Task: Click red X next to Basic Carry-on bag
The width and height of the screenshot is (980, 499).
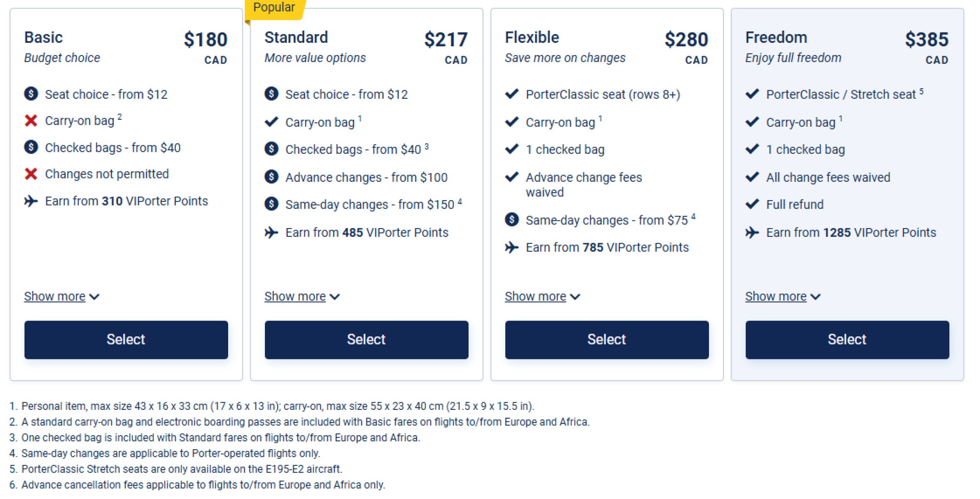Action: point(31,121)
